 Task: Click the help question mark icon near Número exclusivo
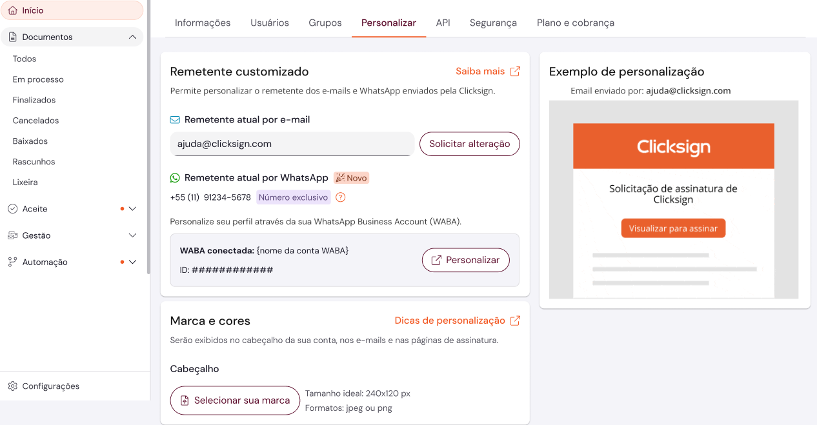pos(341,197)
